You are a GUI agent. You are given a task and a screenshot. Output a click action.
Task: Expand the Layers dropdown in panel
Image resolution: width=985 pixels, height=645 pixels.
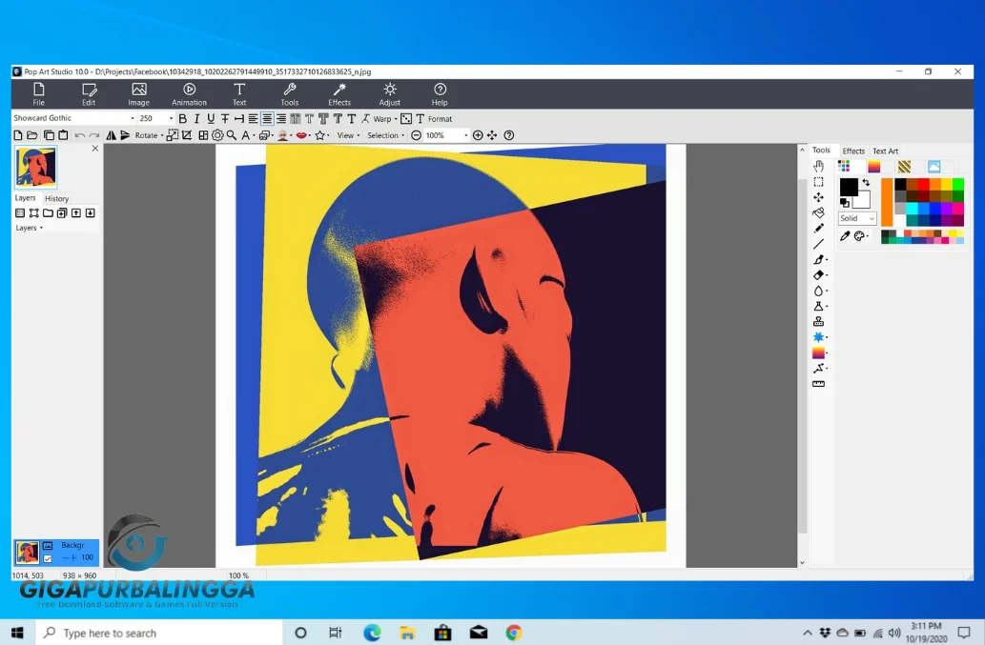coord(29,228)
